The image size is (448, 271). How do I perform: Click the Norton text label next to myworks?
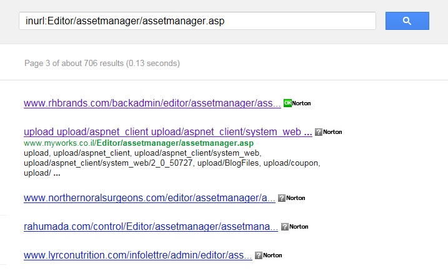(x=332, y=132)
